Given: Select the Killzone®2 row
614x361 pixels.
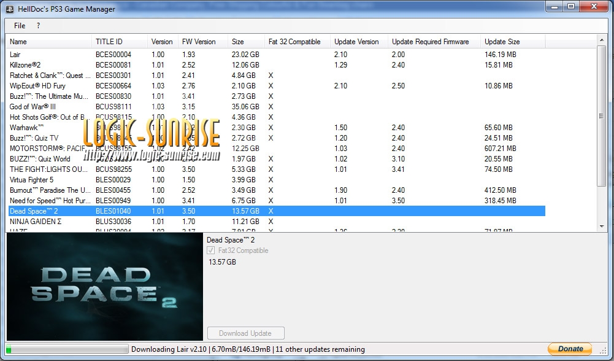Looking at the screenshot, I should point(277,64).
